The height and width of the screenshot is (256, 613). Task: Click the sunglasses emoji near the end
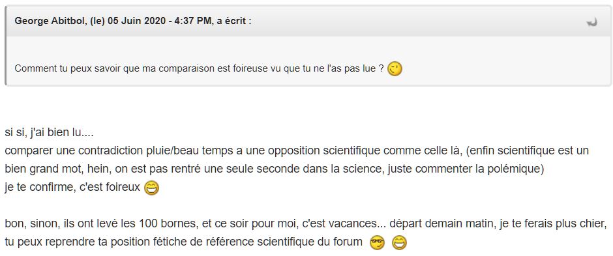(378, 243)
